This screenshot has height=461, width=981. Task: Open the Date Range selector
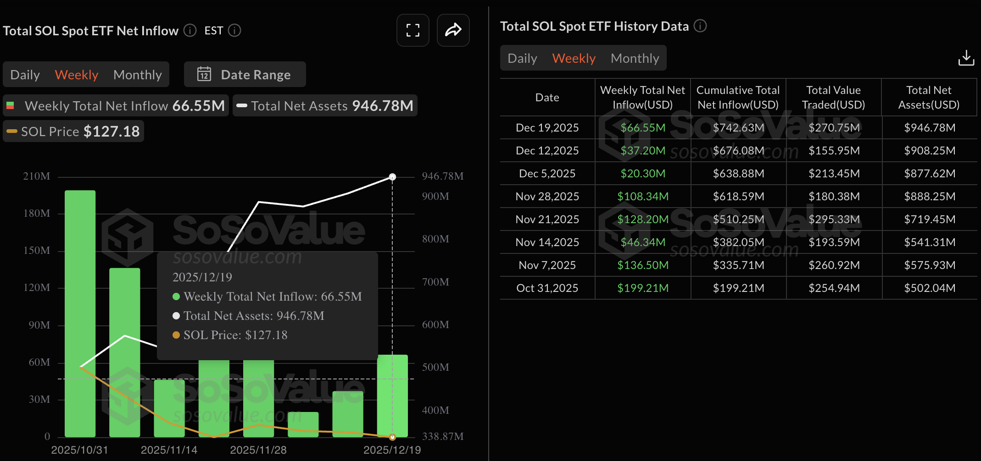245,74
